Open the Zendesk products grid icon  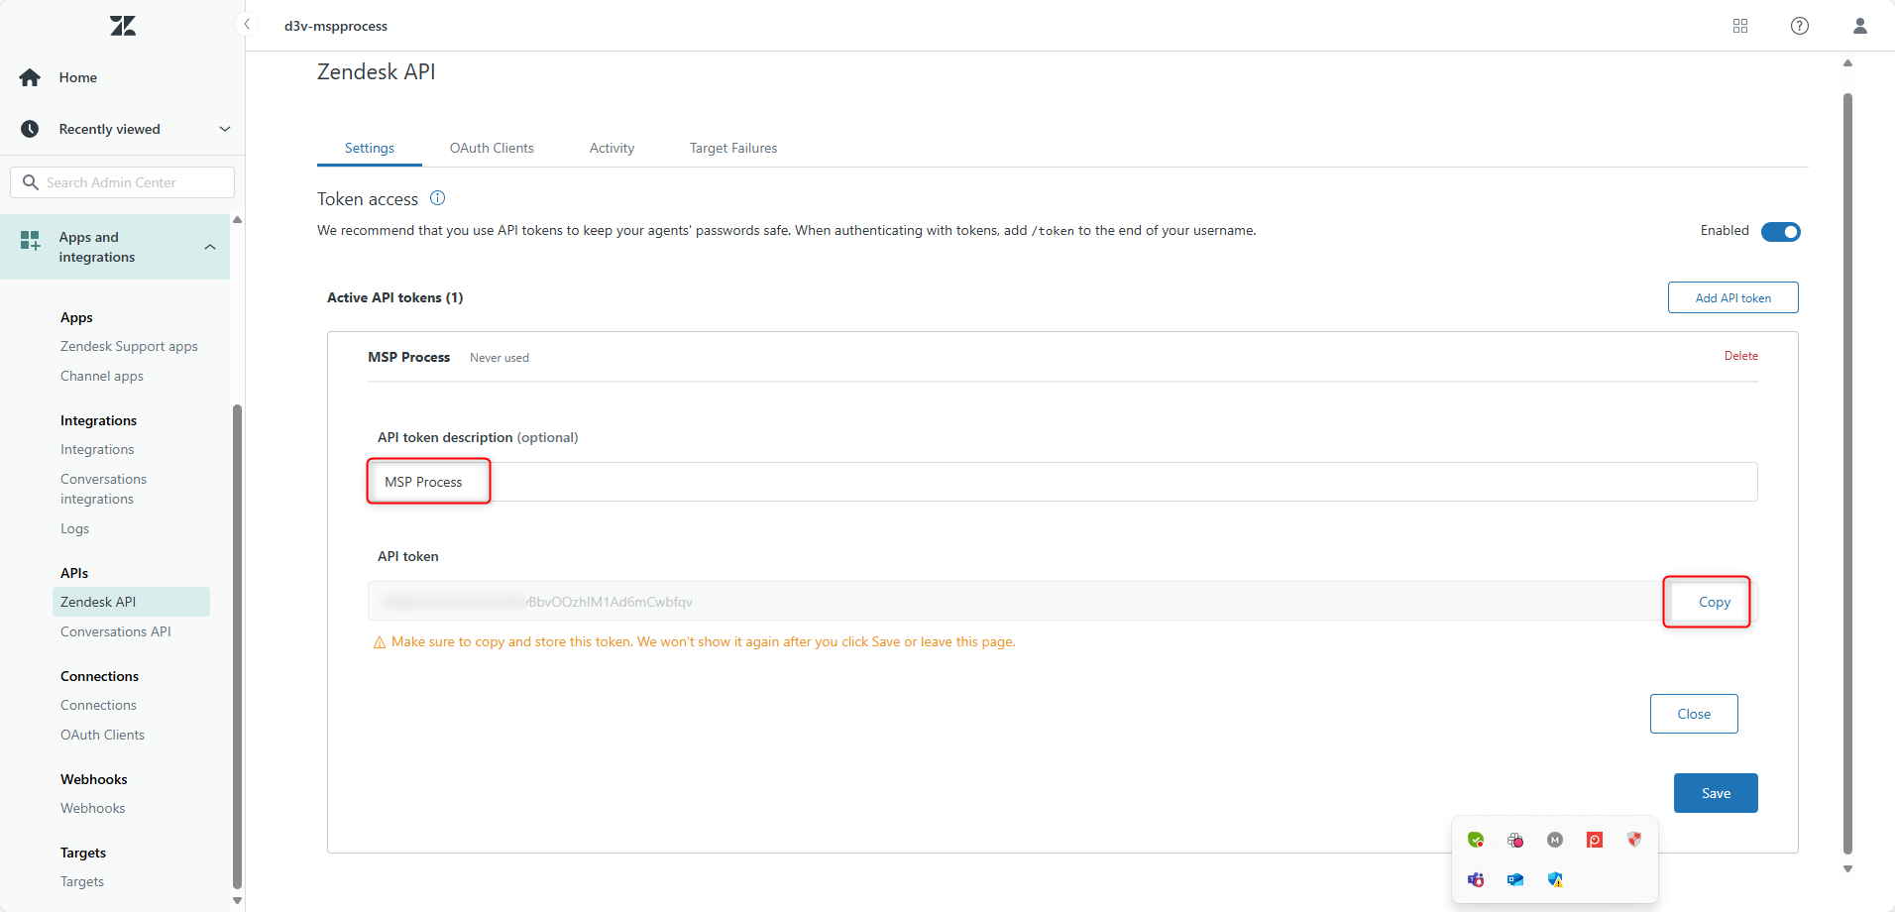pos(1740,26)
